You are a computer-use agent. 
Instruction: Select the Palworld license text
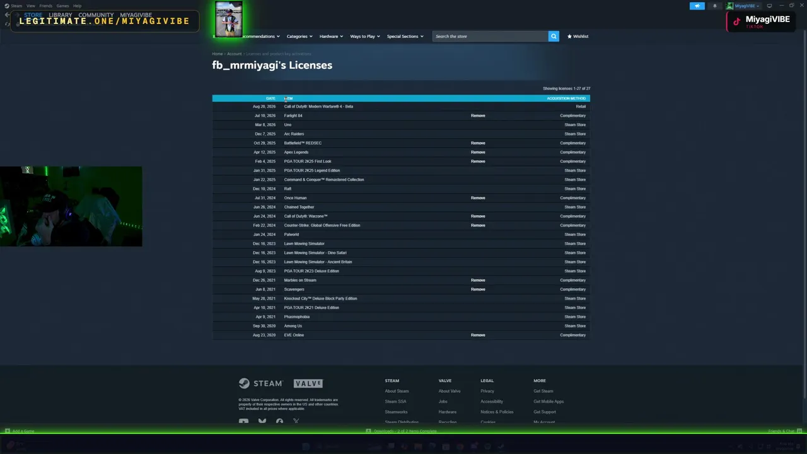[x=291, y=235]
